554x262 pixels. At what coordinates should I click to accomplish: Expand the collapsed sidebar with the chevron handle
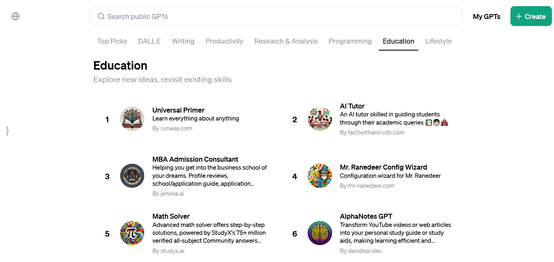7,131
